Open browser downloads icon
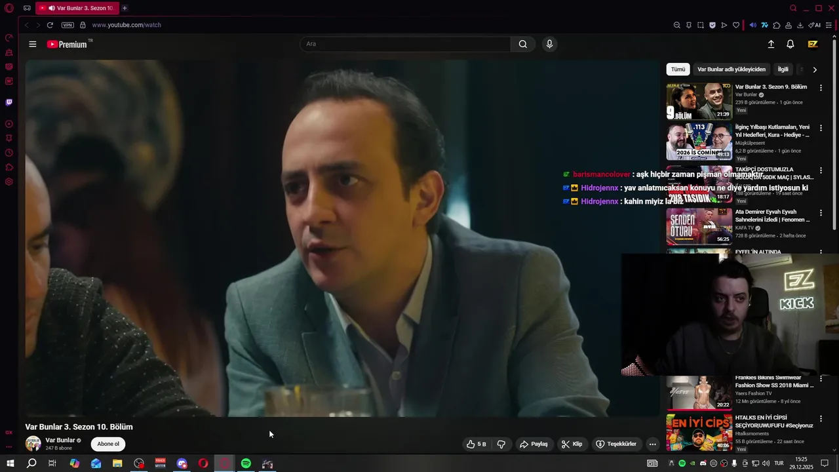 [800, 25]
